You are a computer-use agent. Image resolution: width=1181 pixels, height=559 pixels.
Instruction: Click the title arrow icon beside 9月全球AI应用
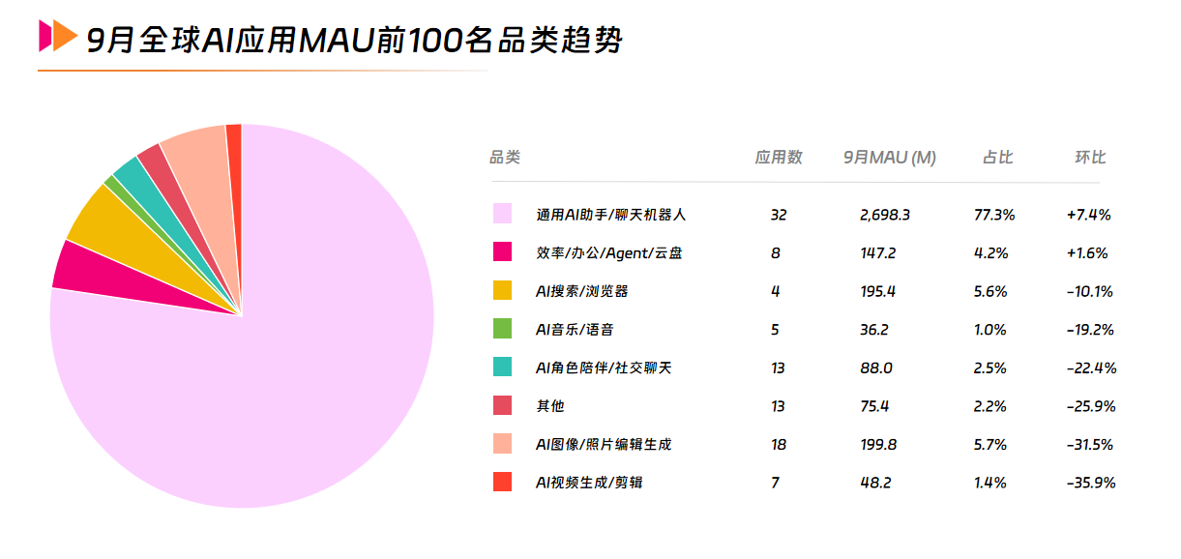tap(57, 38)
